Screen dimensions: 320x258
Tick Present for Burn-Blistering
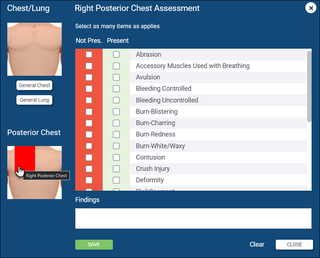tap(116, 112)
